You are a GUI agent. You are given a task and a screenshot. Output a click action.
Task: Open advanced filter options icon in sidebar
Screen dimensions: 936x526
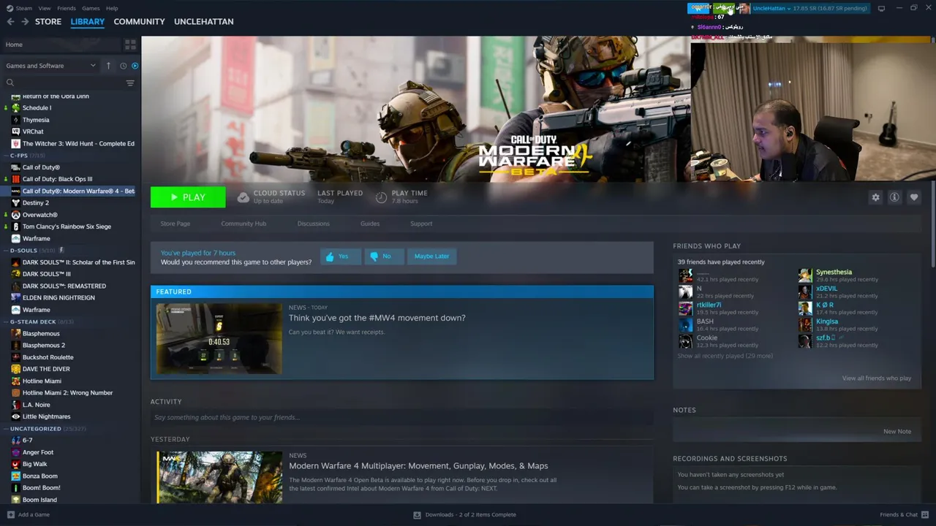(130, 83)
